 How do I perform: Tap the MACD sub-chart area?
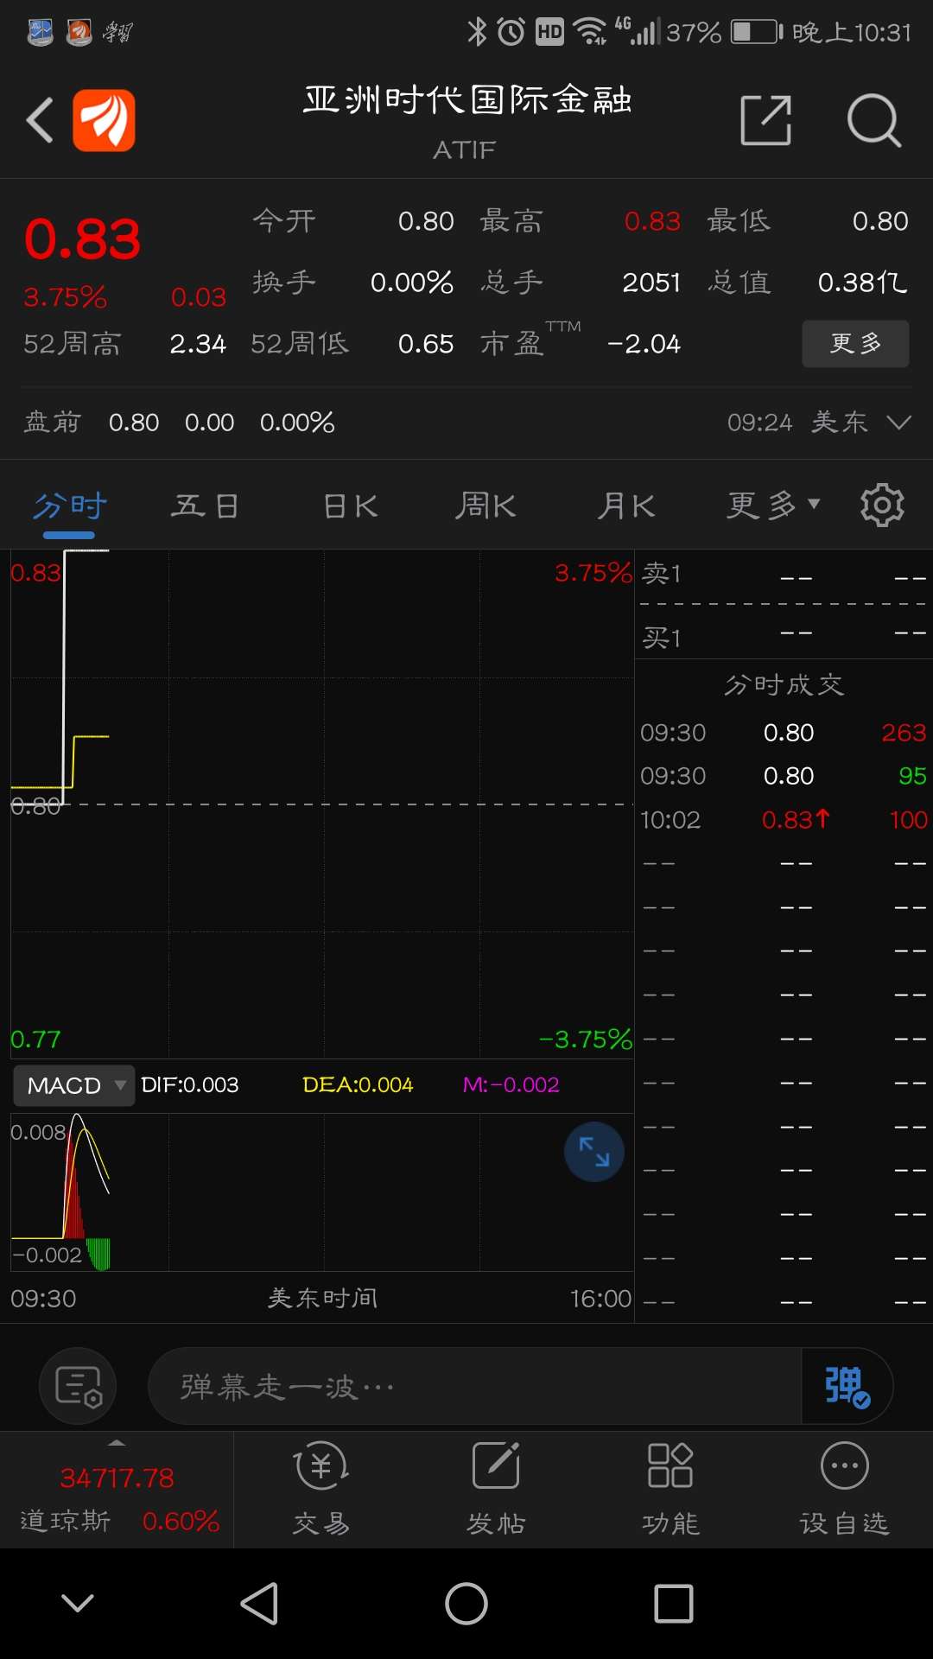coord(322,1192)
